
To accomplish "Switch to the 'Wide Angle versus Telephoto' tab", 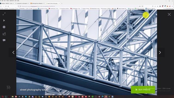I will coord(38,4).
